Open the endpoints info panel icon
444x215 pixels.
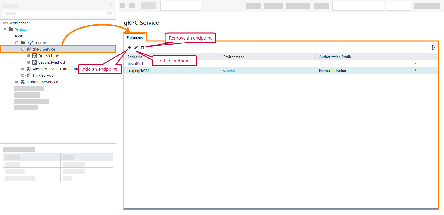pyautogui.click(x=432, y=48)
